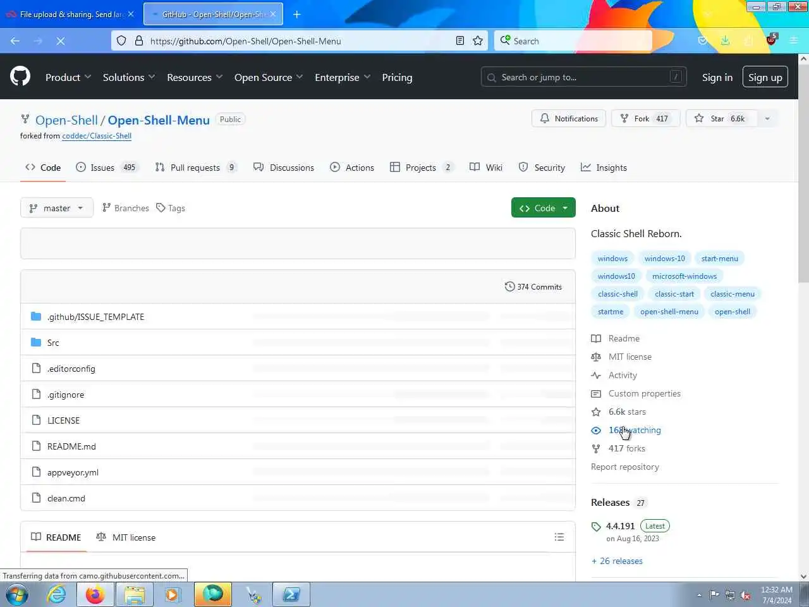
Task: Fork the repository
Action: [x=645, y=118]
